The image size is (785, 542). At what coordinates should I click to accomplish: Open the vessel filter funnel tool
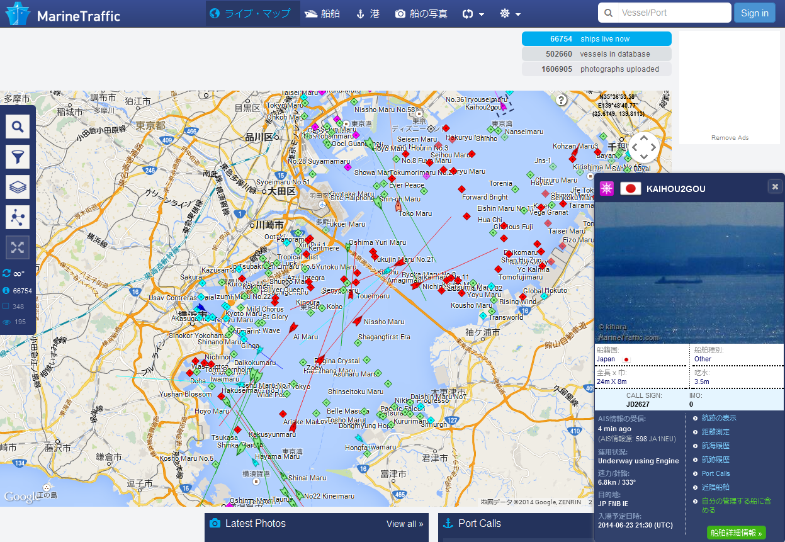click(x=18, y=157)
